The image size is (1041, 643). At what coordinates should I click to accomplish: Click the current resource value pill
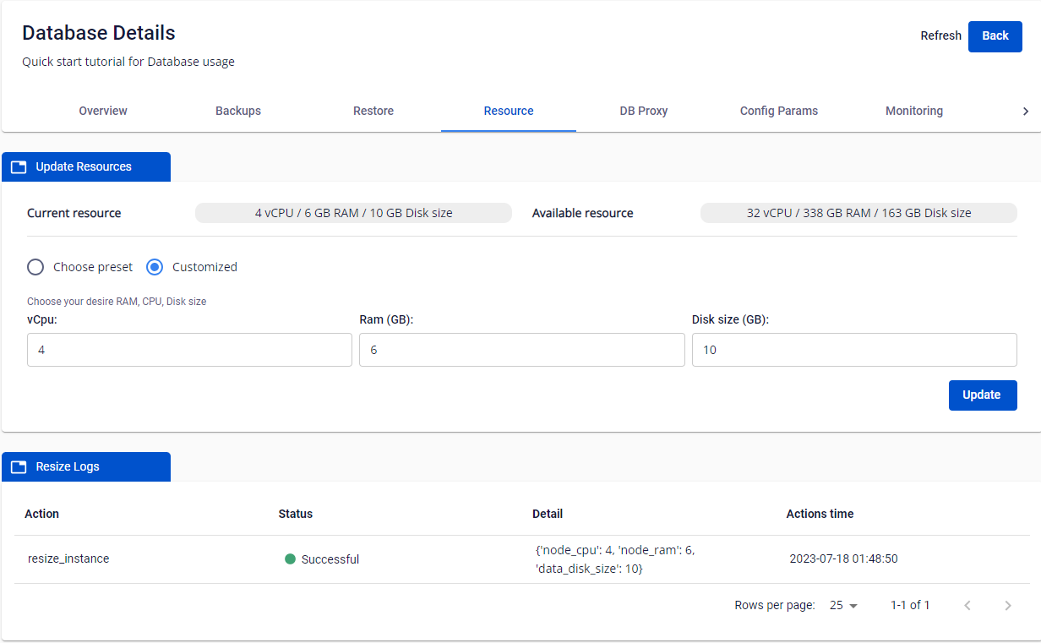(x=353, y=213)
